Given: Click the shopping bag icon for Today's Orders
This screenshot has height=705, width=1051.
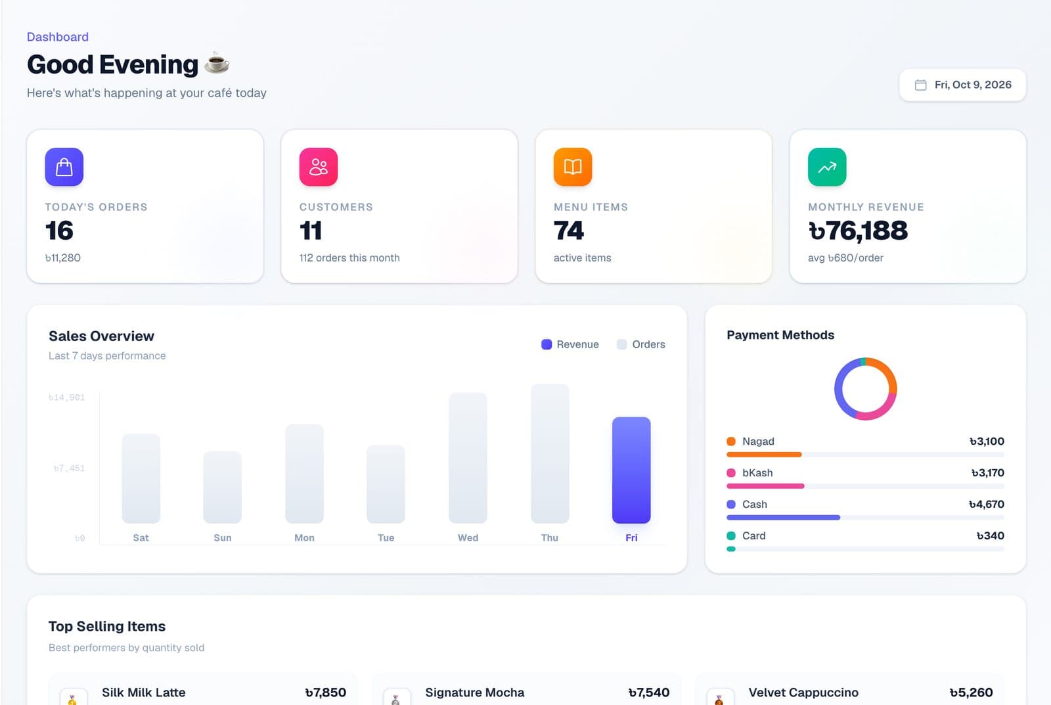Looking at the screenshot, I should pos(64,167).
